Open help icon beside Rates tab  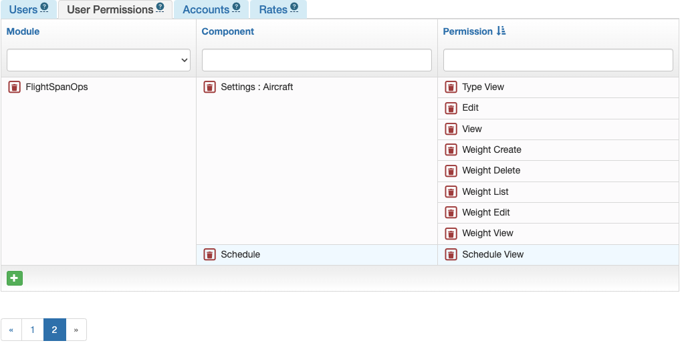(x=294, y=7)
